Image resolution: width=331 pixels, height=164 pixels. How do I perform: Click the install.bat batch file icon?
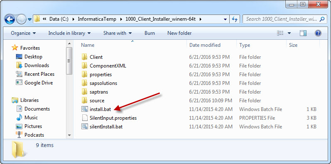coord(84,109)
